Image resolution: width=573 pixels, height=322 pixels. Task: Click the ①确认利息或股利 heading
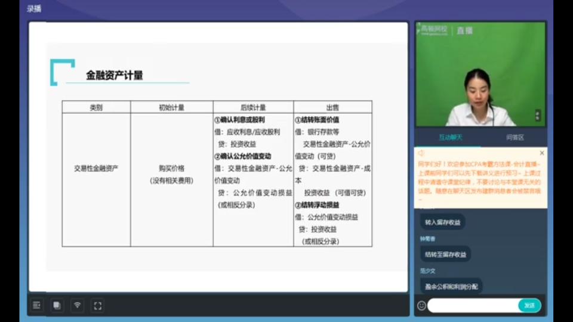click(x=240, y=120)
